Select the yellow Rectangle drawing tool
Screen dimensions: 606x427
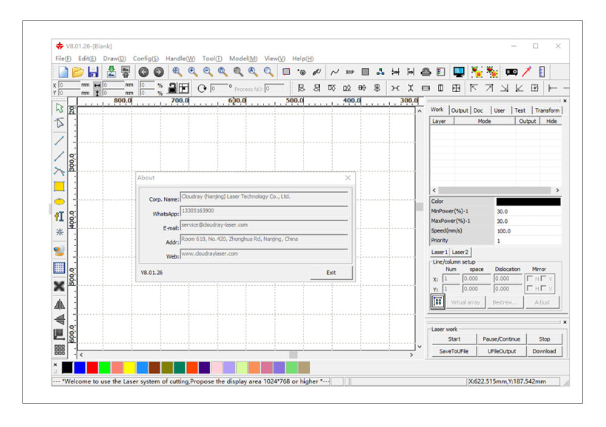(59, 187)
